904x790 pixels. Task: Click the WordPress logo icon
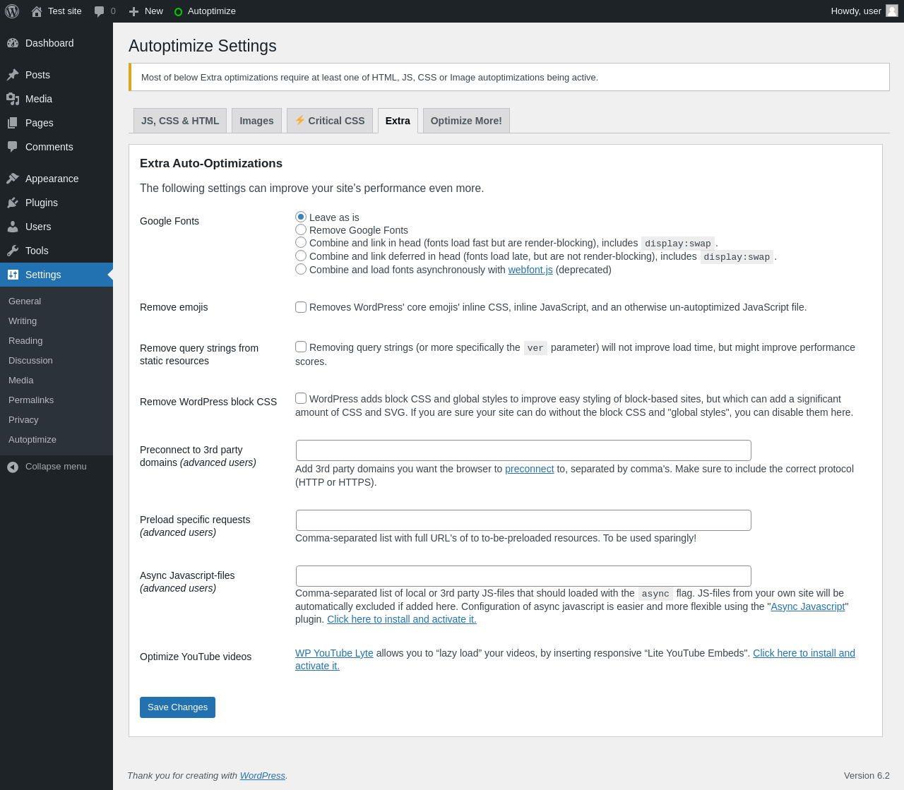tap(12, 11)
